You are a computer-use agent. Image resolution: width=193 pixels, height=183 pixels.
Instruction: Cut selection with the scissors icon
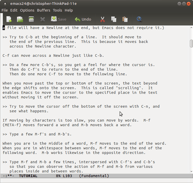tap(102, 19)
